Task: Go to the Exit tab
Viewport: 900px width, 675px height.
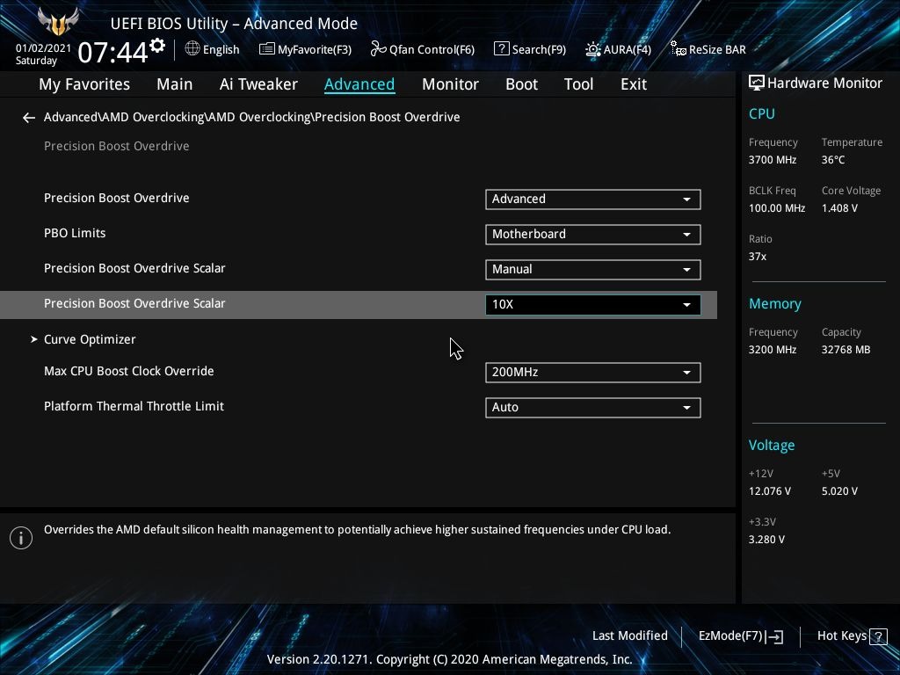Action: pos(634,84)
